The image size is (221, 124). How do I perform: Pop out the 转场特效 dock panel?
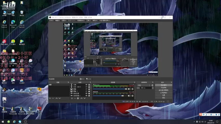[153, 82]
